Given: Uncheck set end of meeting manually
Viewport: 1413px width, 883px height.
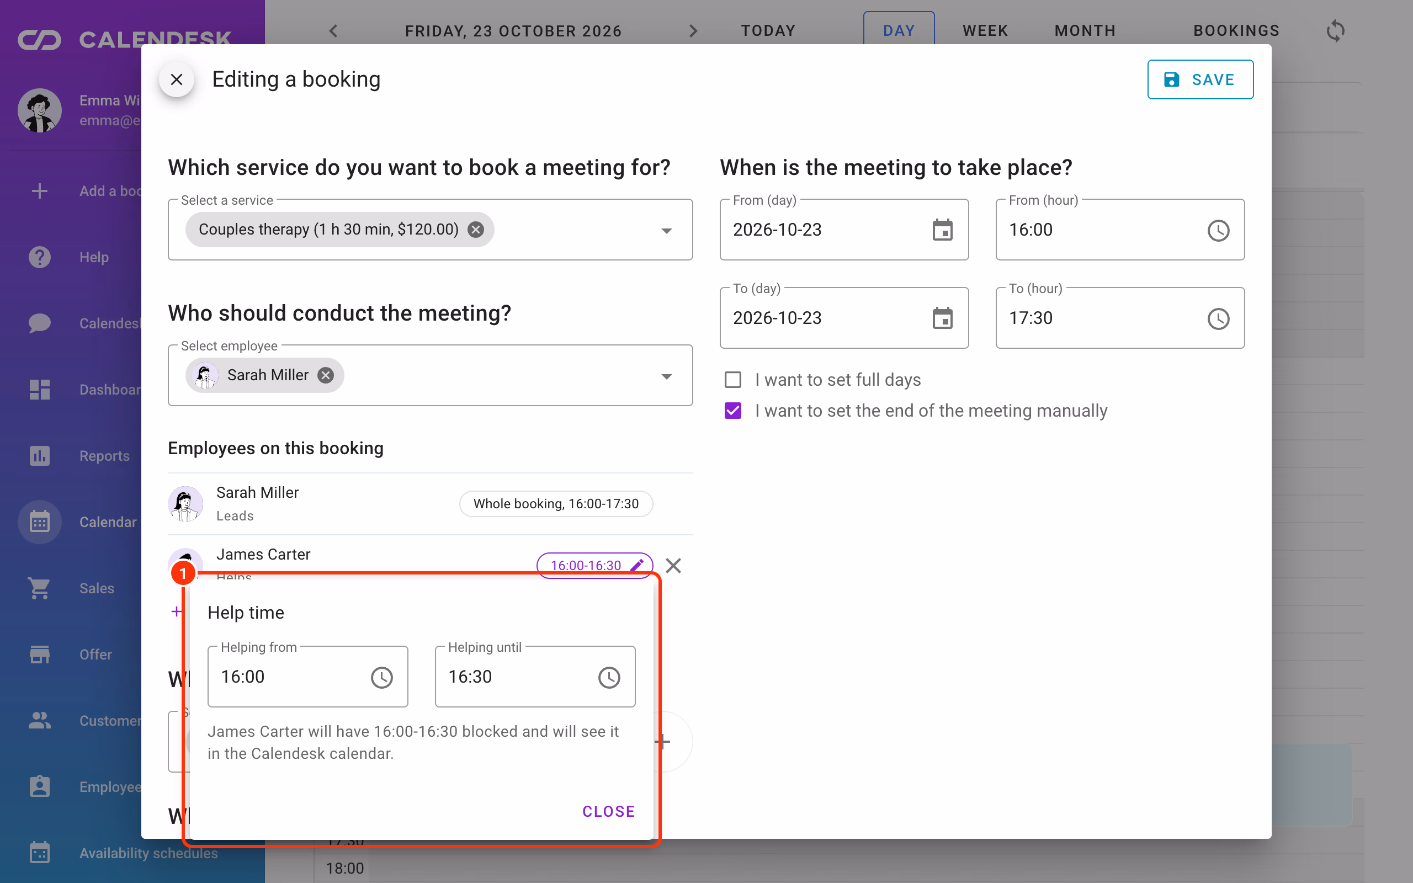Looking at the screenshot, I should click(x=733, y=411).
